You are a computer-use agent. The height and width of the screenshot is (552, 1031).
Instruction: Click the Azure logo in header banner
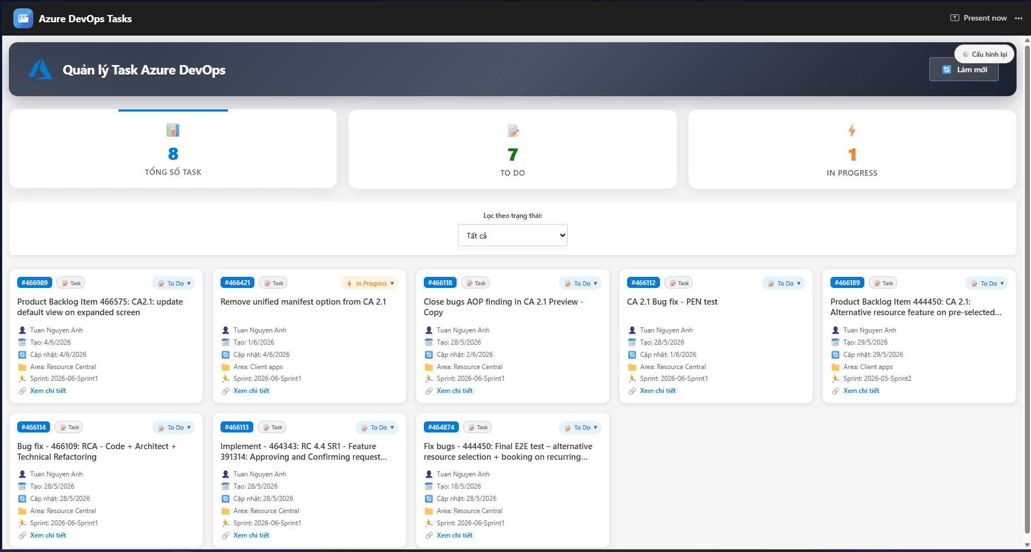41,69
